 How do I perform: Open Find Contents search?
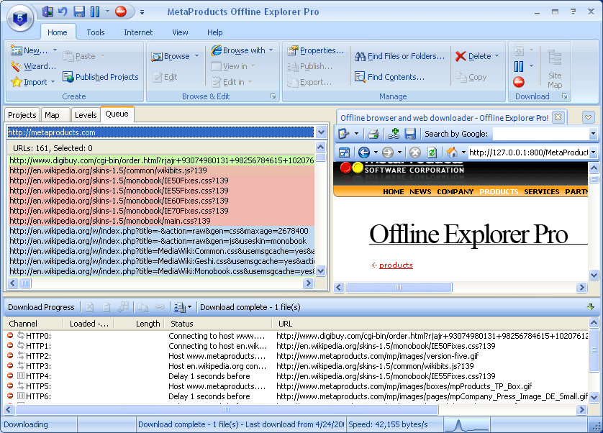tap(389, 77)
